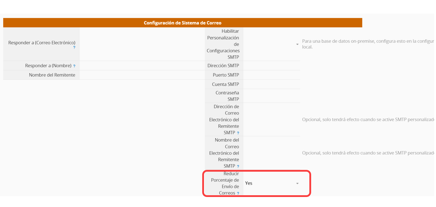Image resolution: width=436 pixels, height=207 pixels.
Task: Select the Nombre del Remitente input field
Action: (x=142, y=75)
